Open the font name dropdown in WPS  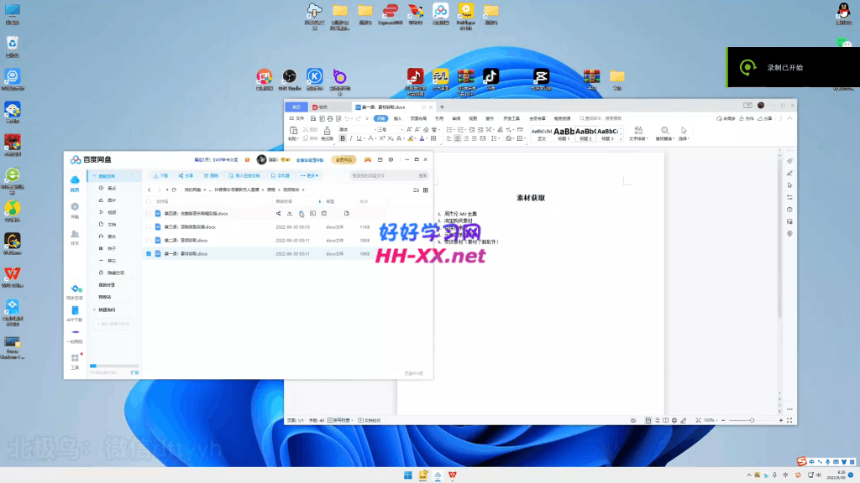[x=375, y=130]
